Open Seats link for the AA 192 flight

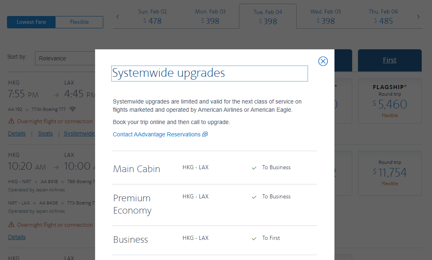click(45, 133)
